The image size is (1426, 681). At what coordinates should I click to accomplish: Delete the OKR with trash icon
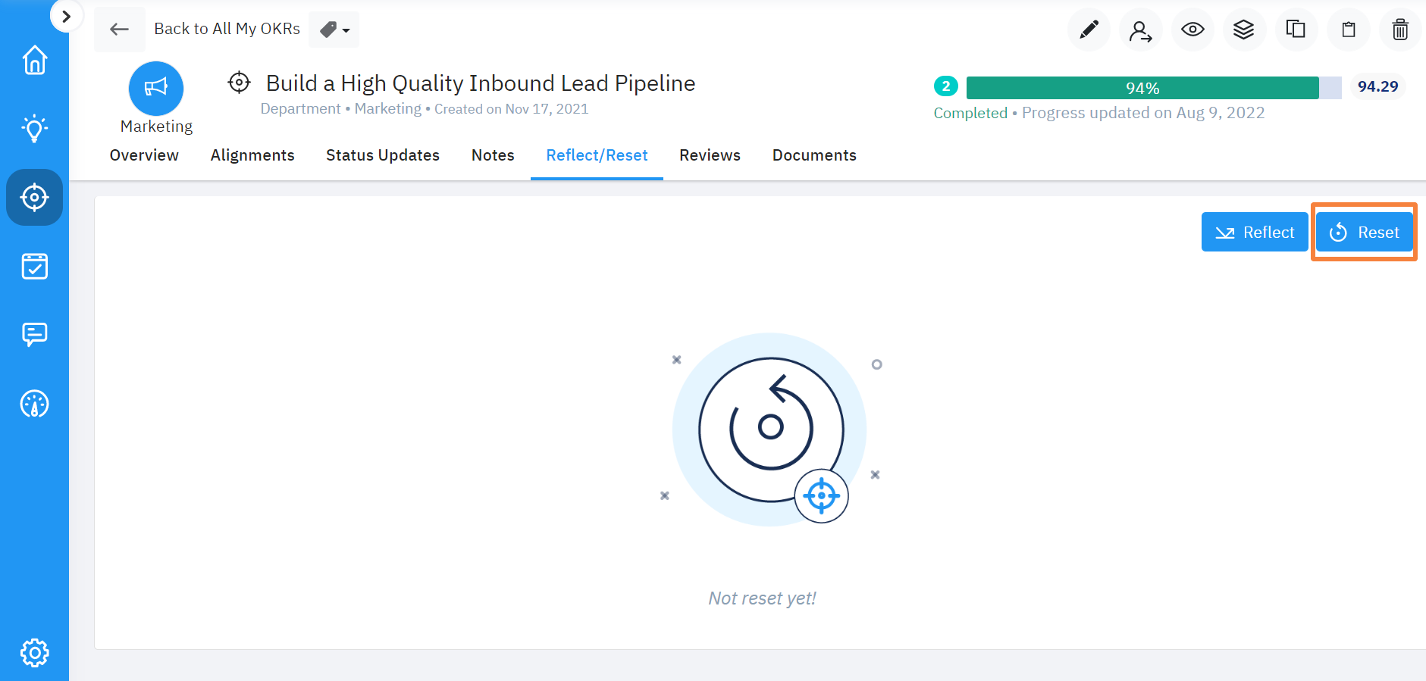click(x=1399, y=30)
